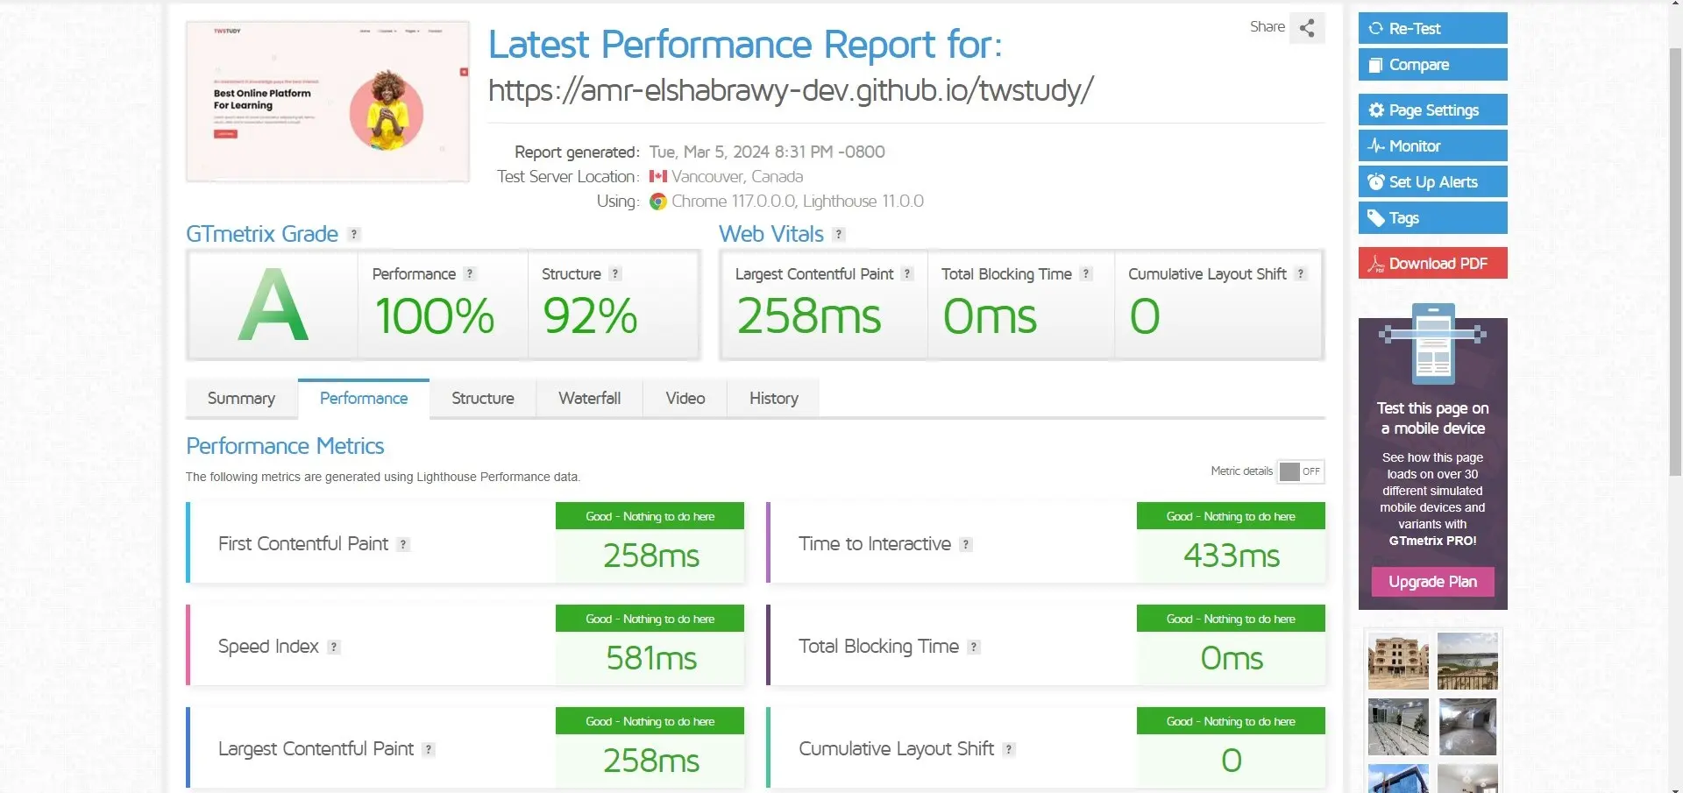1683x793 pixels.
Task: Open Page Settings
Action: click(1433, 110)
